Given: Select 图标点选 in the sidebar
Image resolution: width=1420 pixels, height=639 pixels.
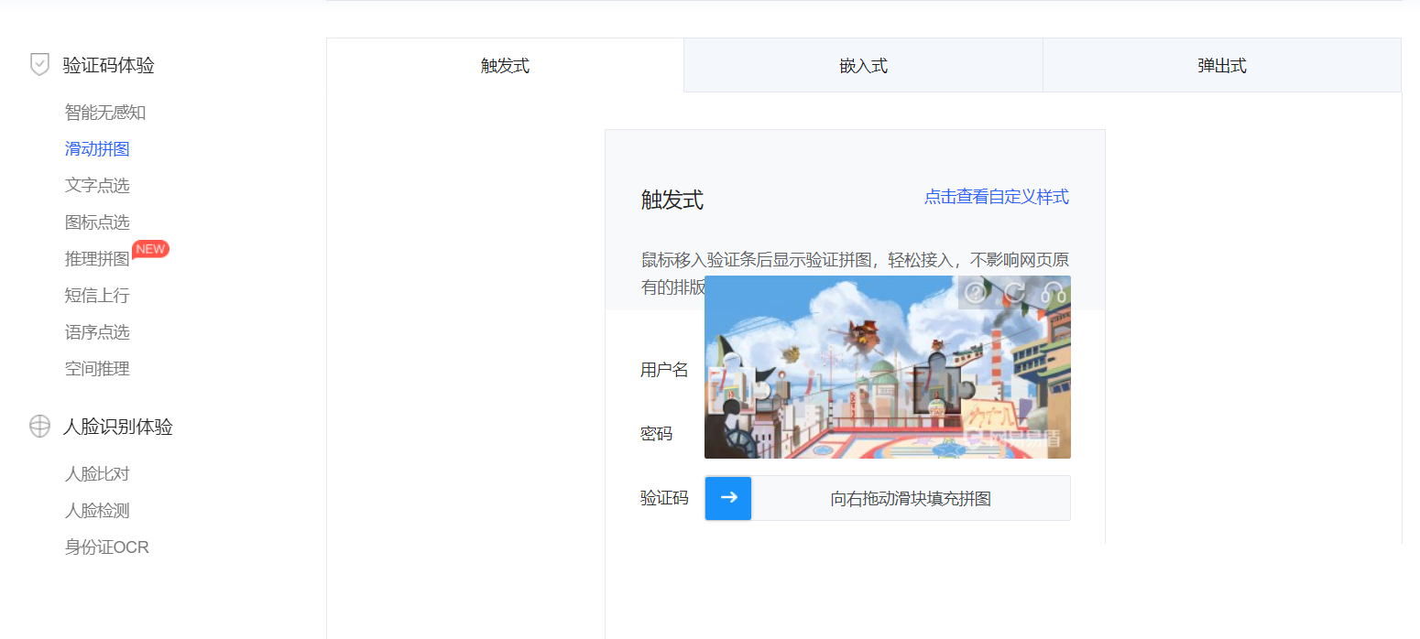Looking at the screenshot, I should 97,222.
